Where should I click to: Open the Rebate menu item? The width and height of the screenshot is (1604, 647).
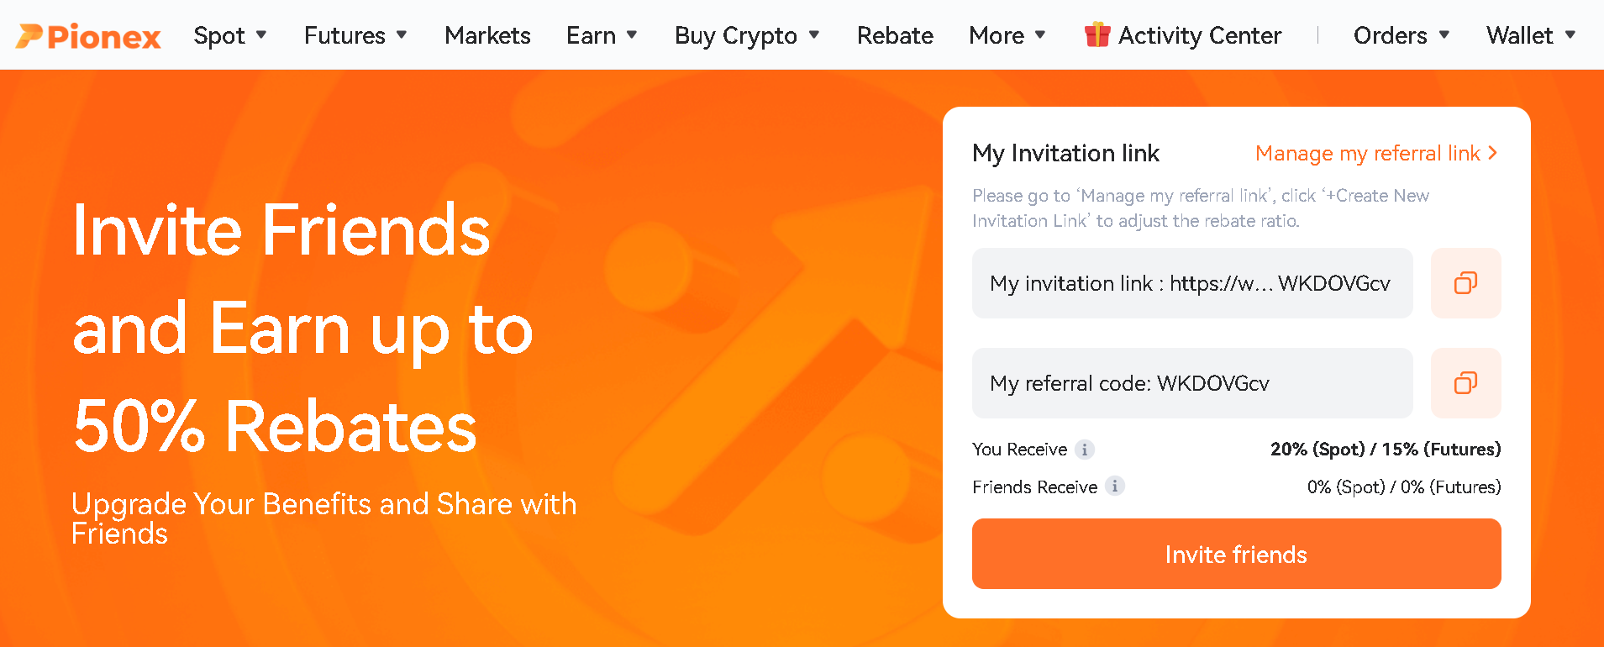point(895,35)
